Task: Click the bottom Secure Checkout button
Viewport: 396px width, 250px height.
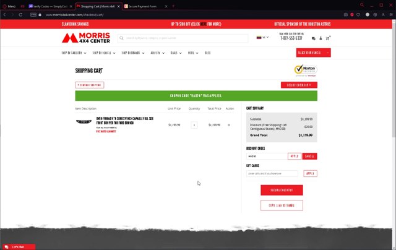Action: [282, 190]
